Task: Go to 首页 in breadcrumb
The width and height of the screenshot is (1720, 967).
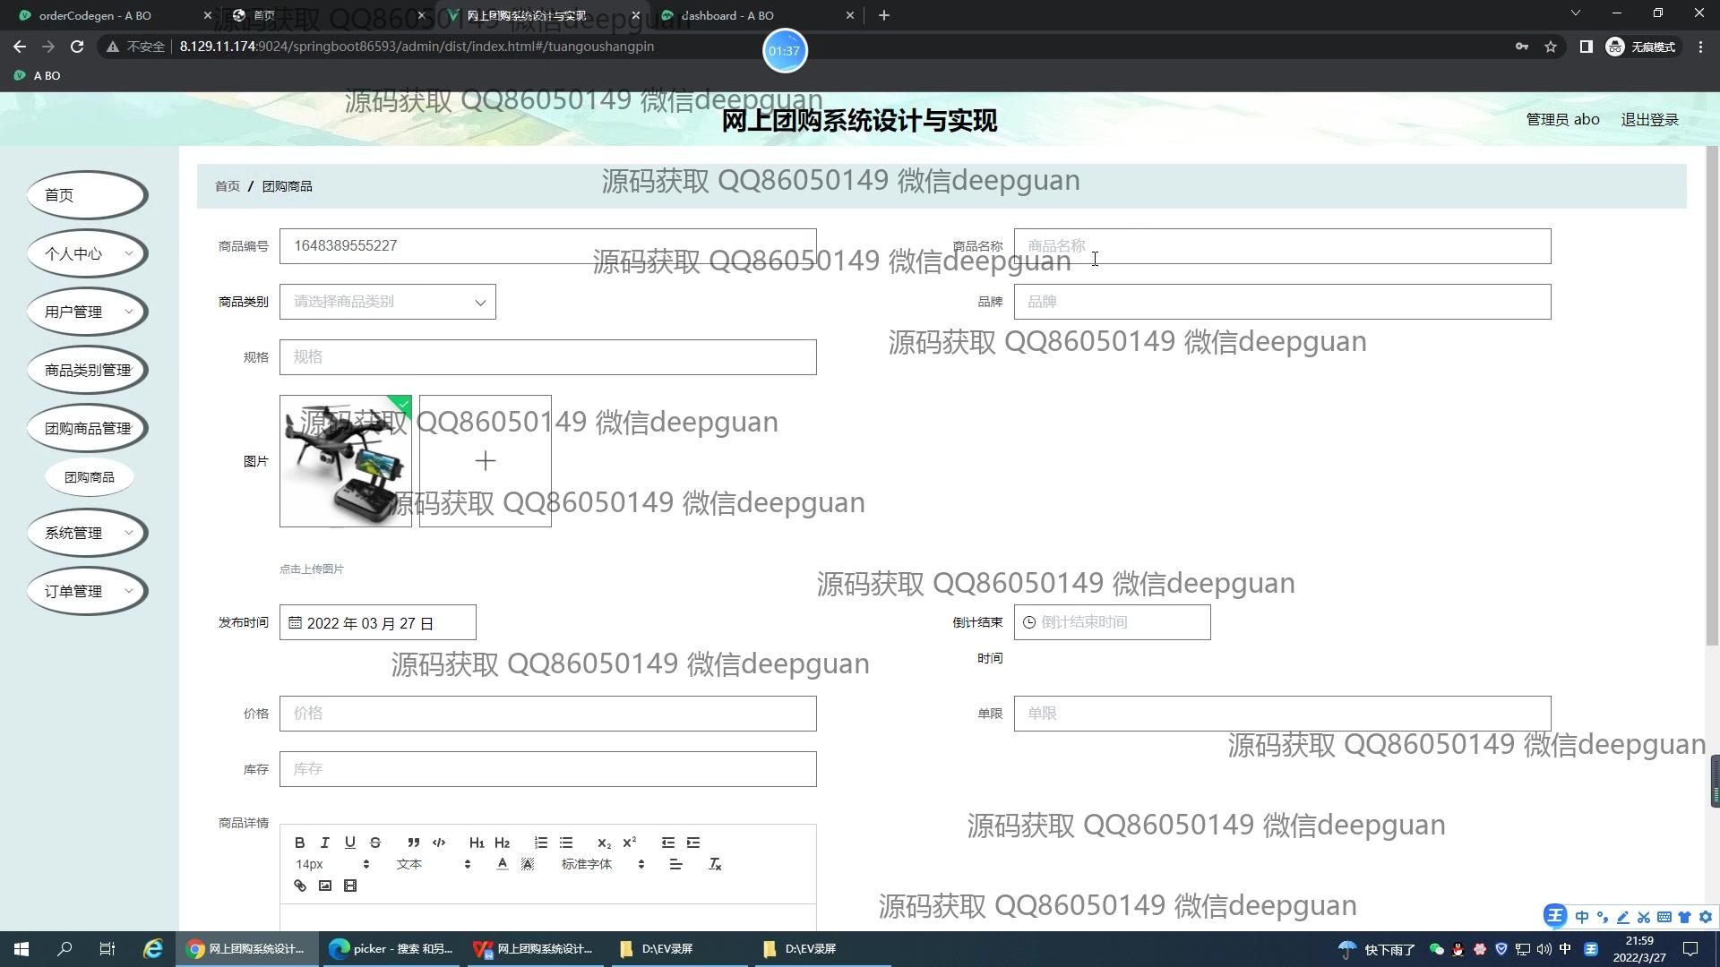Action: point(227,186)
